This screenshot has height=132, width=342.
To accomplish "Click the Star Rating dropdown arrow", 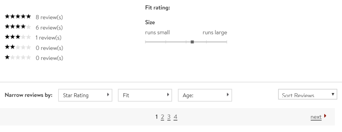I will click(x=108, y=95).
